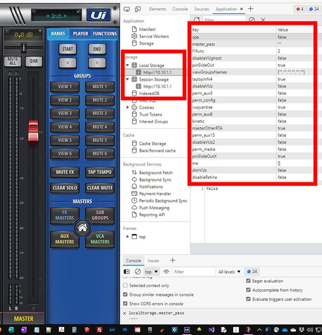The image size is (322, 335).
Task: Click the volume speaker tray icon
Action: [310, 330]
